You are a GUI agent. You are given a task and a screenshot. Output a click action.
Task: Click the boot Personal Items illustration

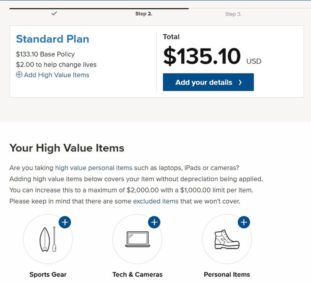[227, 239]
